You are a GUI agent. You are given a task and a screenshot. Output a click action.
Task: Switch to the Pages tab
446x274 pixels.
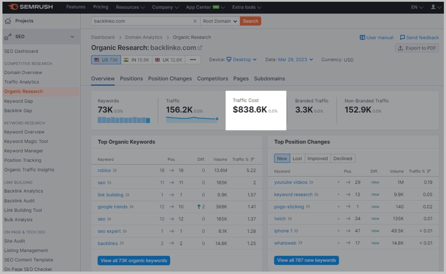click(241, 78)
